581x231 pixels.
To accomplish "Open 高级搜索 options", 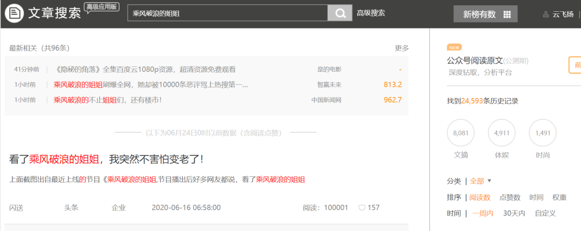I will [x=371, y=13].
